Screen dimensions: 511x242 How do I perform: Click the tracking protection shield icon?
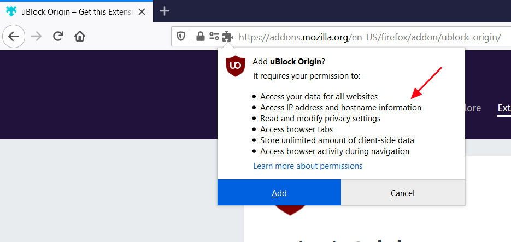(181, 37)
